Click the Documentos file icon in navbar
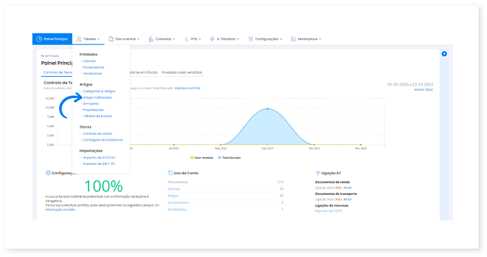Viewport: 487px width, 257px height. coord(111,39)
